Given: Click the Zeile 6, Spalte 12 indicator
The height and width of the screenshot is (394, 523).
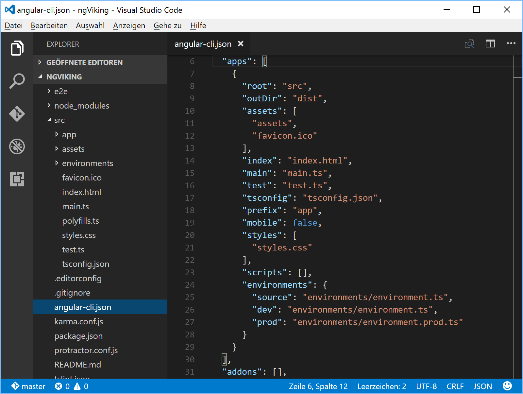Looking at the screenshot, I should [318, 386].
